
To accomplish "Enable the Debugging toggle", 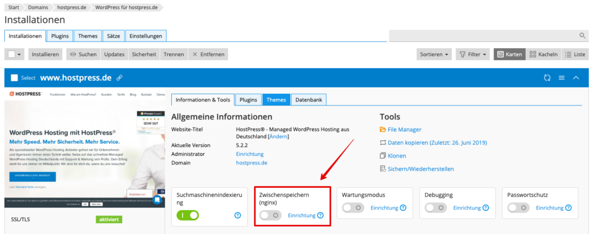I will pos(436,207).
